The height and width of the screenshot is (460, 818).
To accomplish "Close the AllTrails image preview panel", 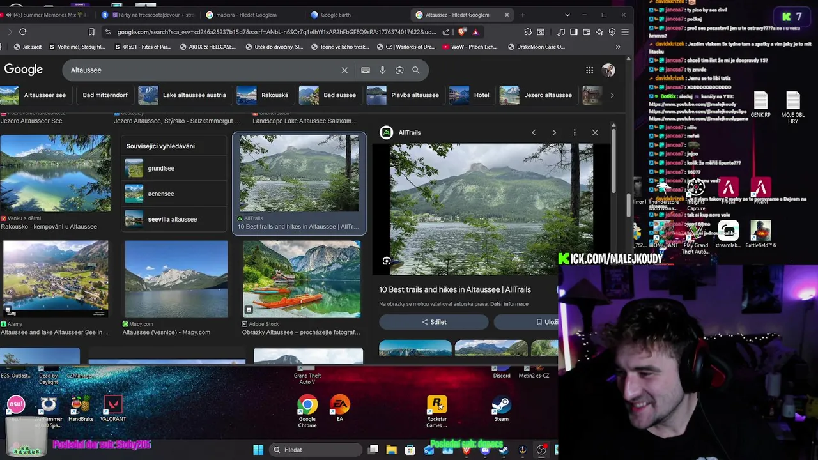I will [x=595, y=132].
